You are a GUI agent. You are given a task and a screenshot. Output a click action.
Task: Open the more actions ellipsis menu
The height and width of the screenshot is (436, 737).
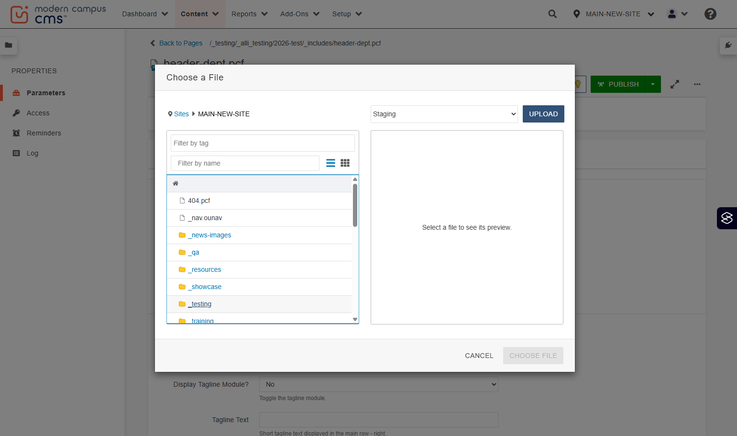pos(697,84)
